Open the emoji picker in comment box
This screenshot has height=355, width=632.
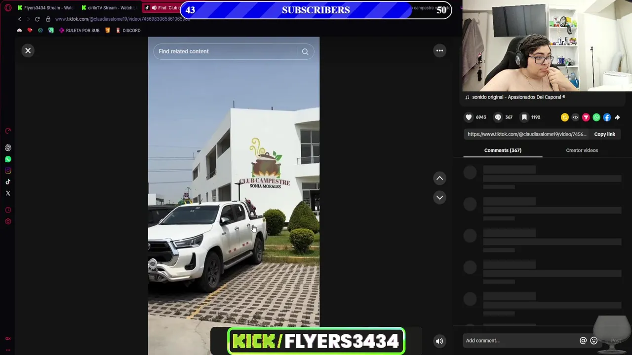(x=594, y=341)
